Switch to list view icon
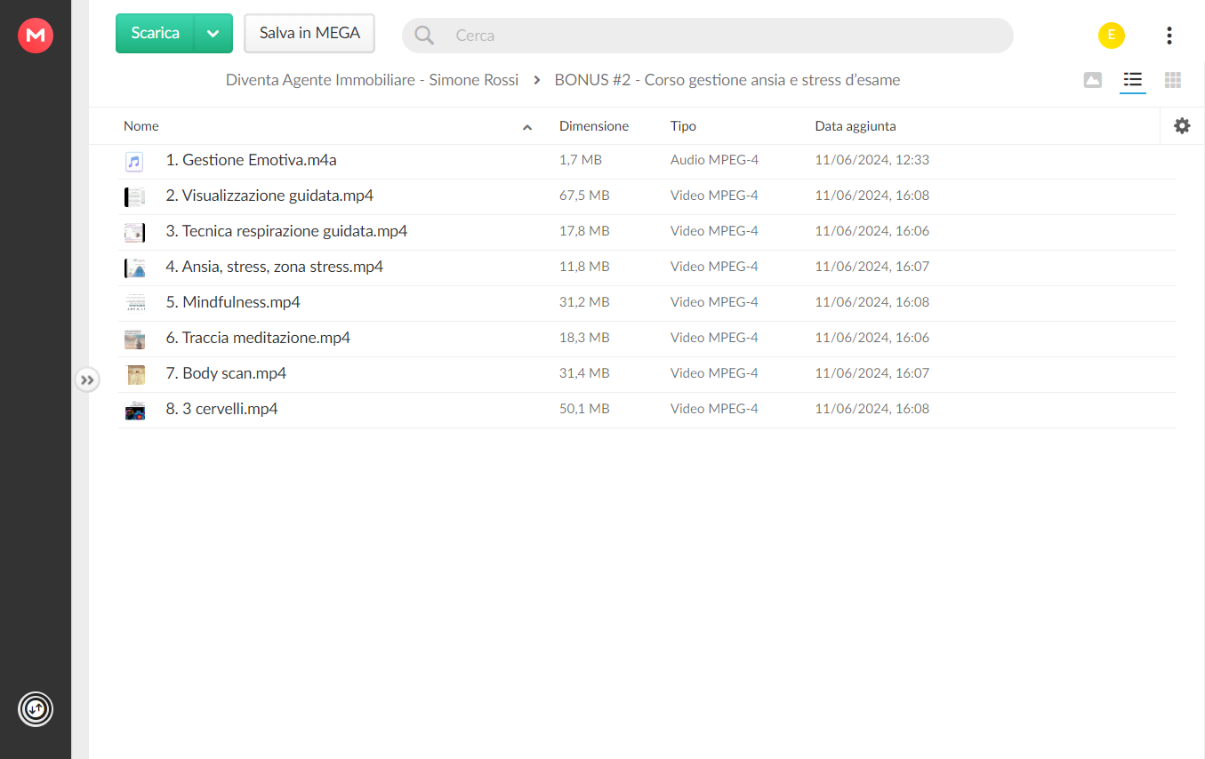The height and width of the screenshot is (759, 1205). click(1132, 80)
